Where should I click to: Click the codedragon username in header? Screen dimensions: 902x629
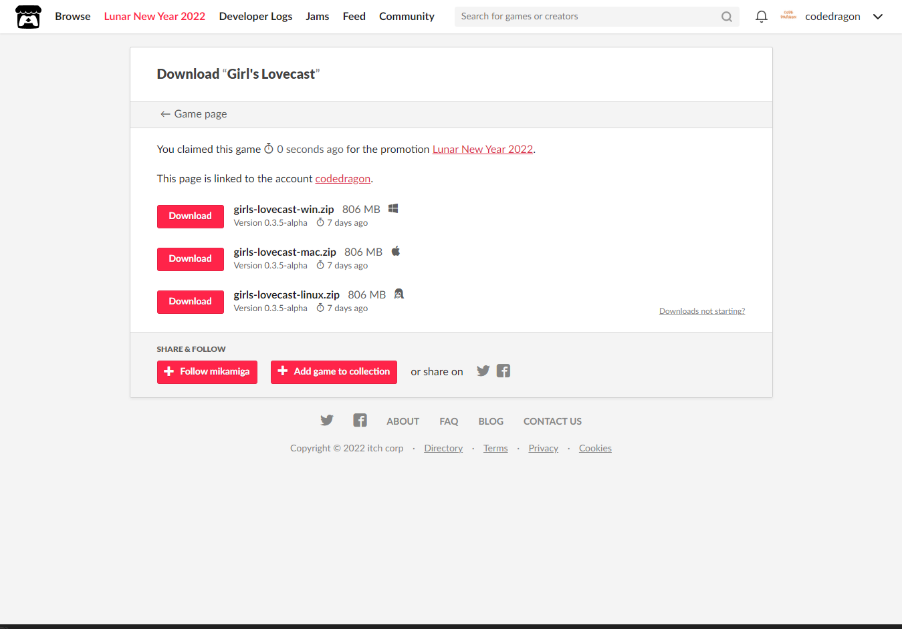coord(832,17)
